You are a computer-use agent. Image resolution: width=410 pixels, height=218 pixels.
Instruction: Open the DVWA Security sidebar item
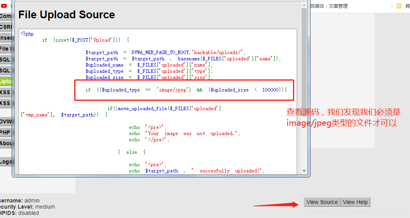pos(6,121)
